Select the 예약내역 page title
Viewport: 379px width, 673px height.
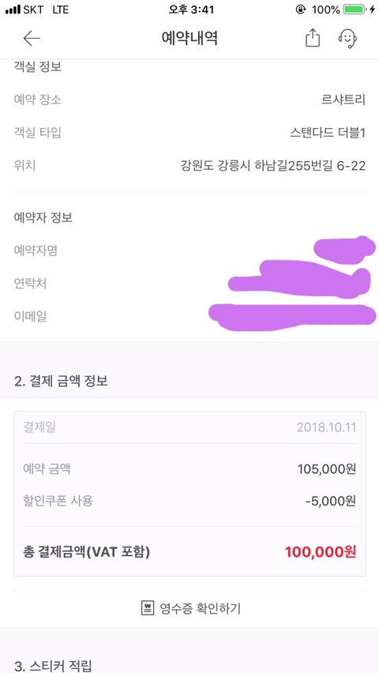(x=189, y=38)
